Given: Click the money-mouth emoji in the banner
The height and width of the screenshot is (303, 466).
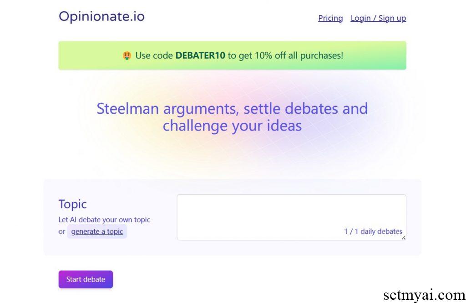Looking at the screenshot, I should (127, 56).
